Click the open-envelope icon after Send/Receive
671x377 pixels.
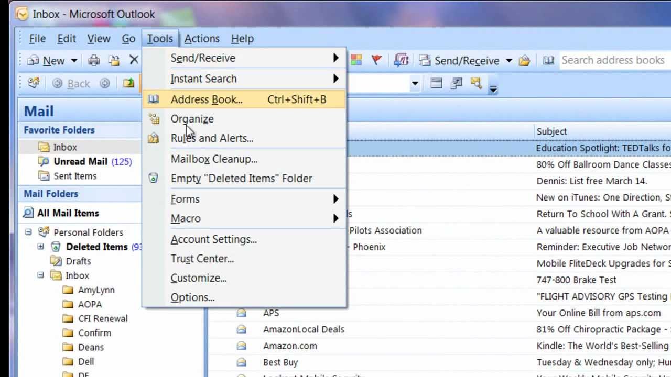524,61
